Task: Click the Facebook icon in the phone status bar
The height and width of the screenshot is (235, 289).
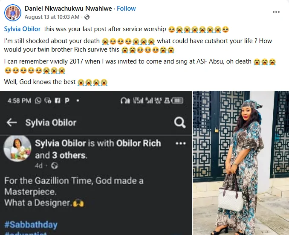Action: coord(57,101)
